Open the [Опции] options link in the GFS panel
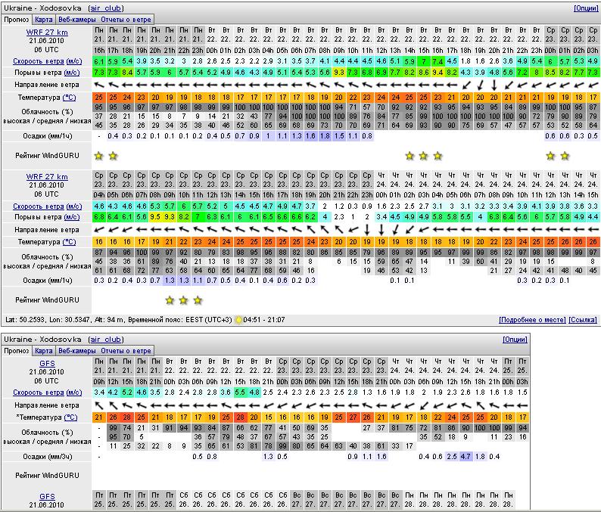 (x=515, y=340)
